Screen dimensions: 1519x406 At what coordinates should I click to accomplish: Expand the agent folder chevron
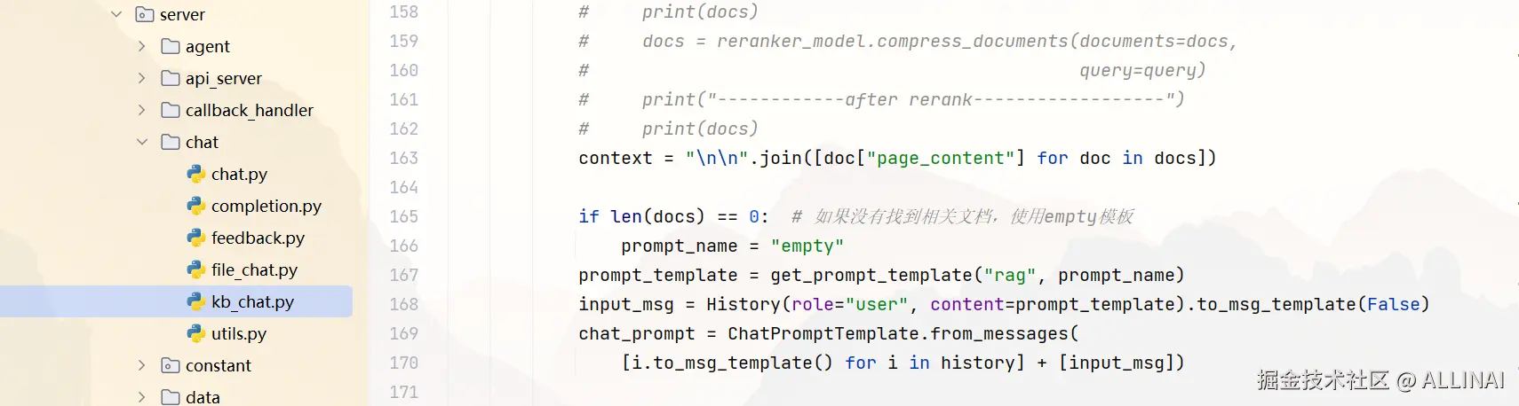click(x=142, y=46)
